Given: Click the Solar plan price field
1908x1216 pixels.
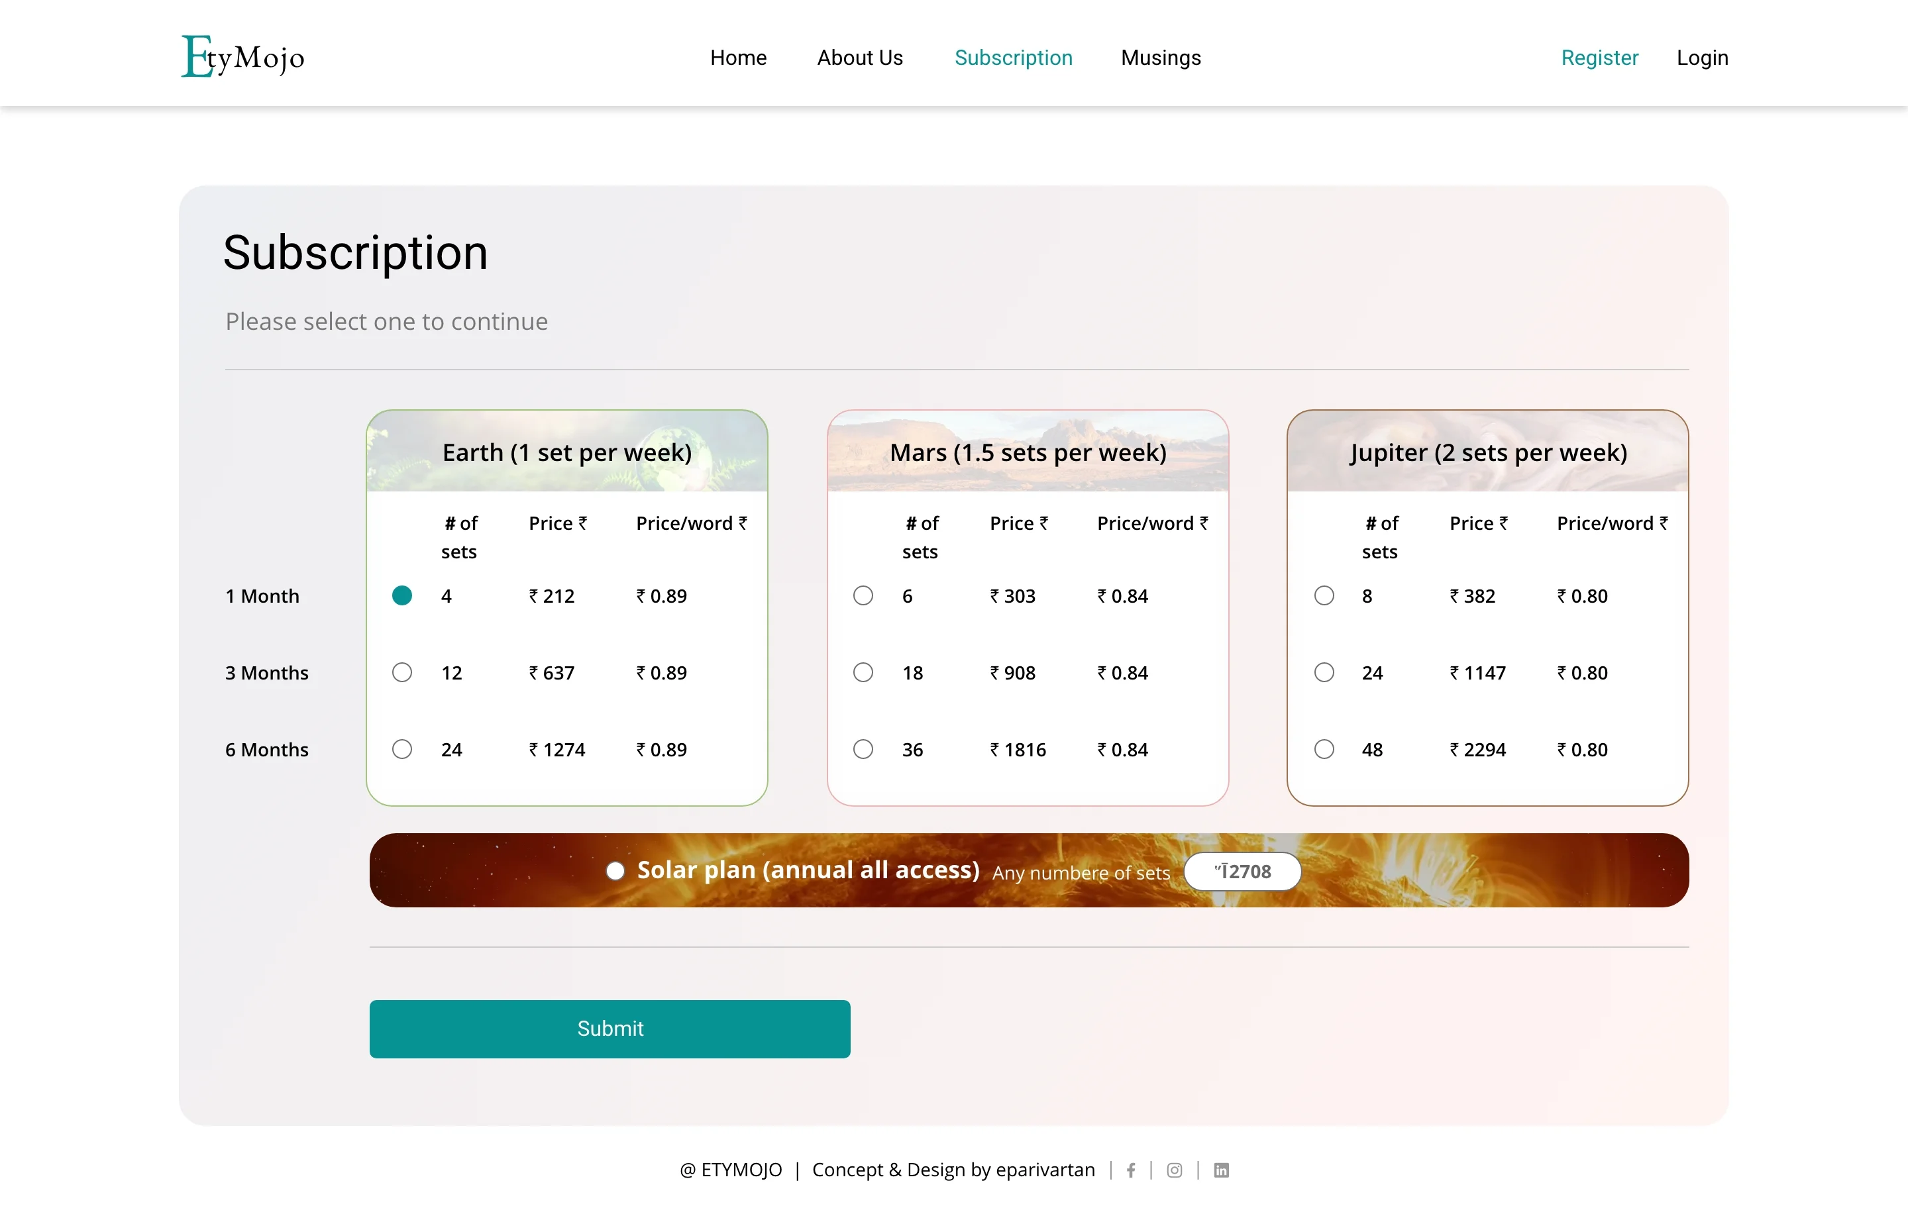Looking at the screenshot, I should pos(1242,871).
